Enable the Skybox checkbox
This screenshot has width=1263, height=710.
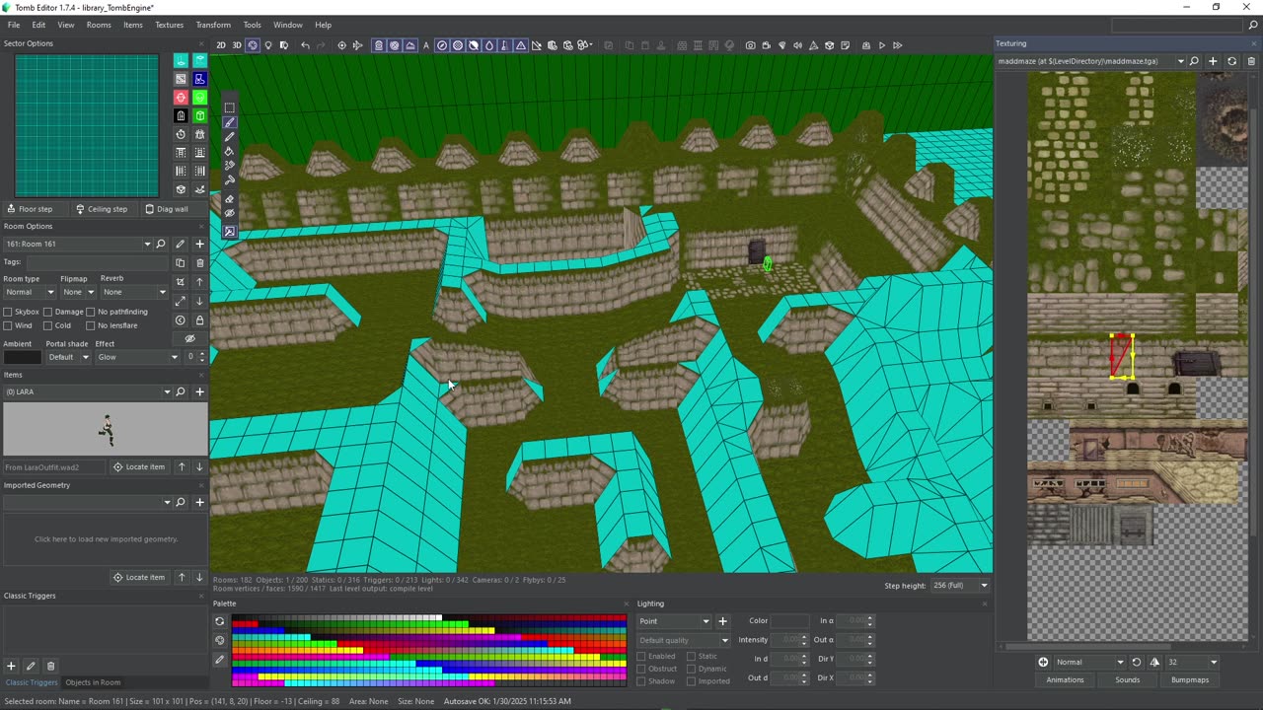pos(8,312)
